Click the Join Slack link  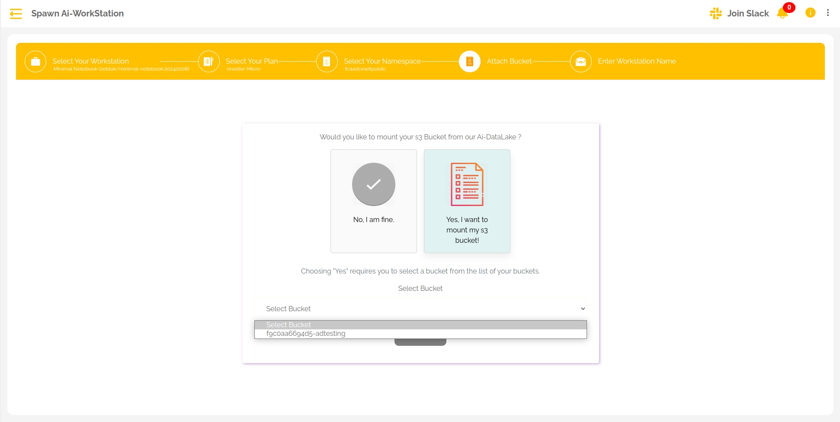click(748, 13)
